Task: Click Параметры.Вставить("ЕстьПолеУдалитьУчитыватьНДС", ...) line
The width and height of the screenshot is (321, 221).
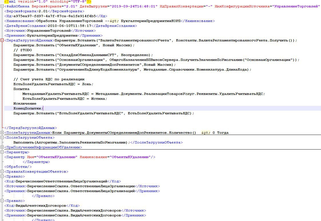Action: pyautogui.click(x=104, y=113)
